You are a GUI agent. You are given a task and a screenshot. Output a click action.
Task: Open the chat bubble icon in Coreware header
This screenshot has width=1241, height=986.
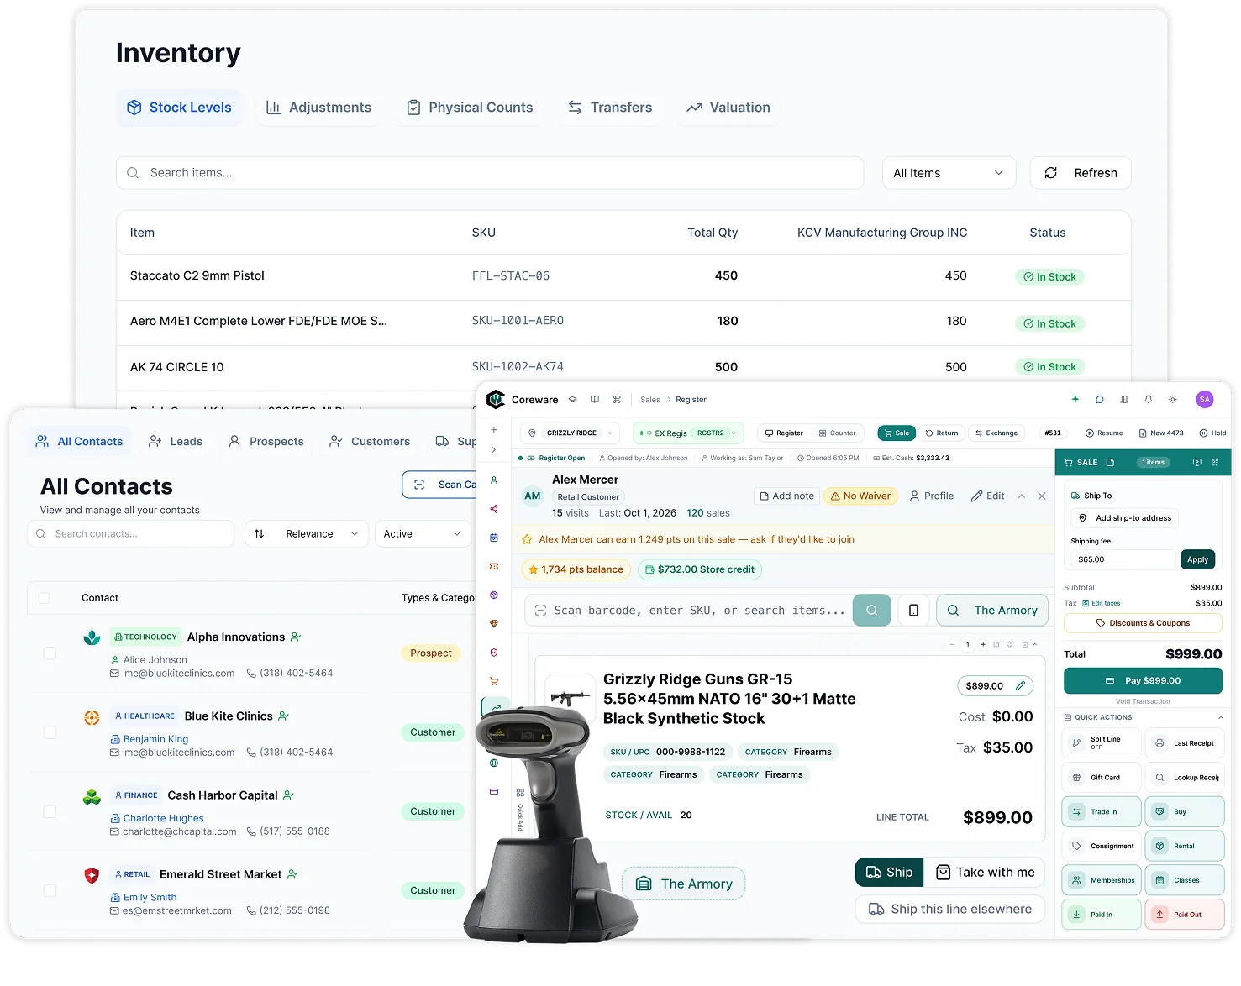(x=1099, y=400)
